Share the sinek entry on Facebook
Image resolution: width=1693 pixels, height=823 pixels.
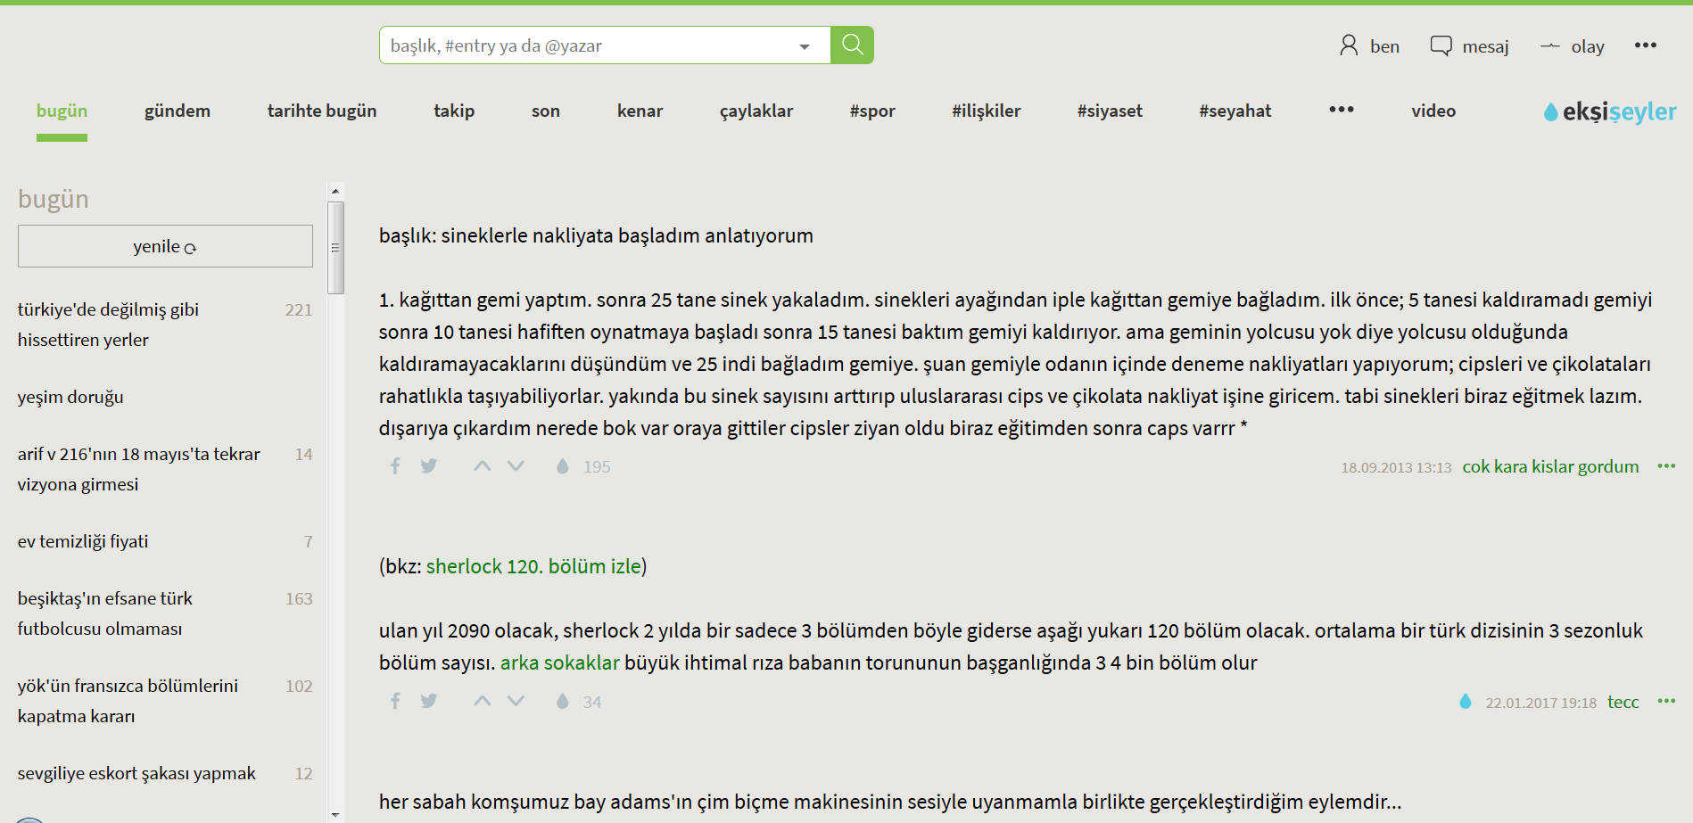(395, 465)
